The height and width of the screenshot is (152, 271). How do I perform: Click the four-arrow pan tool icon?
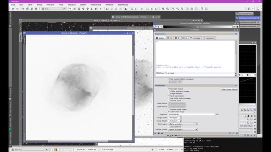(83, 8)
